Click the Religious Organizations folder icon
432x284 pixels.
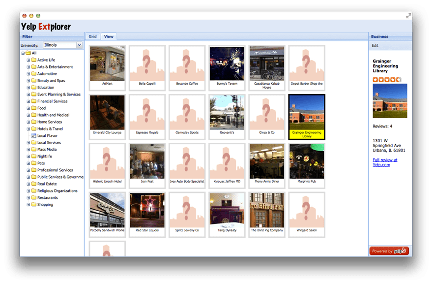point(33,190)
